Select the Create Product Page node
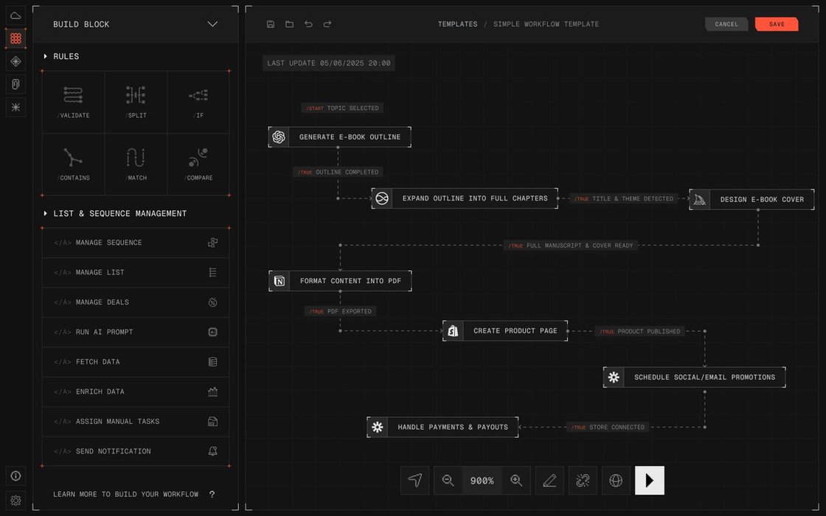 click(x=505, y=331)
